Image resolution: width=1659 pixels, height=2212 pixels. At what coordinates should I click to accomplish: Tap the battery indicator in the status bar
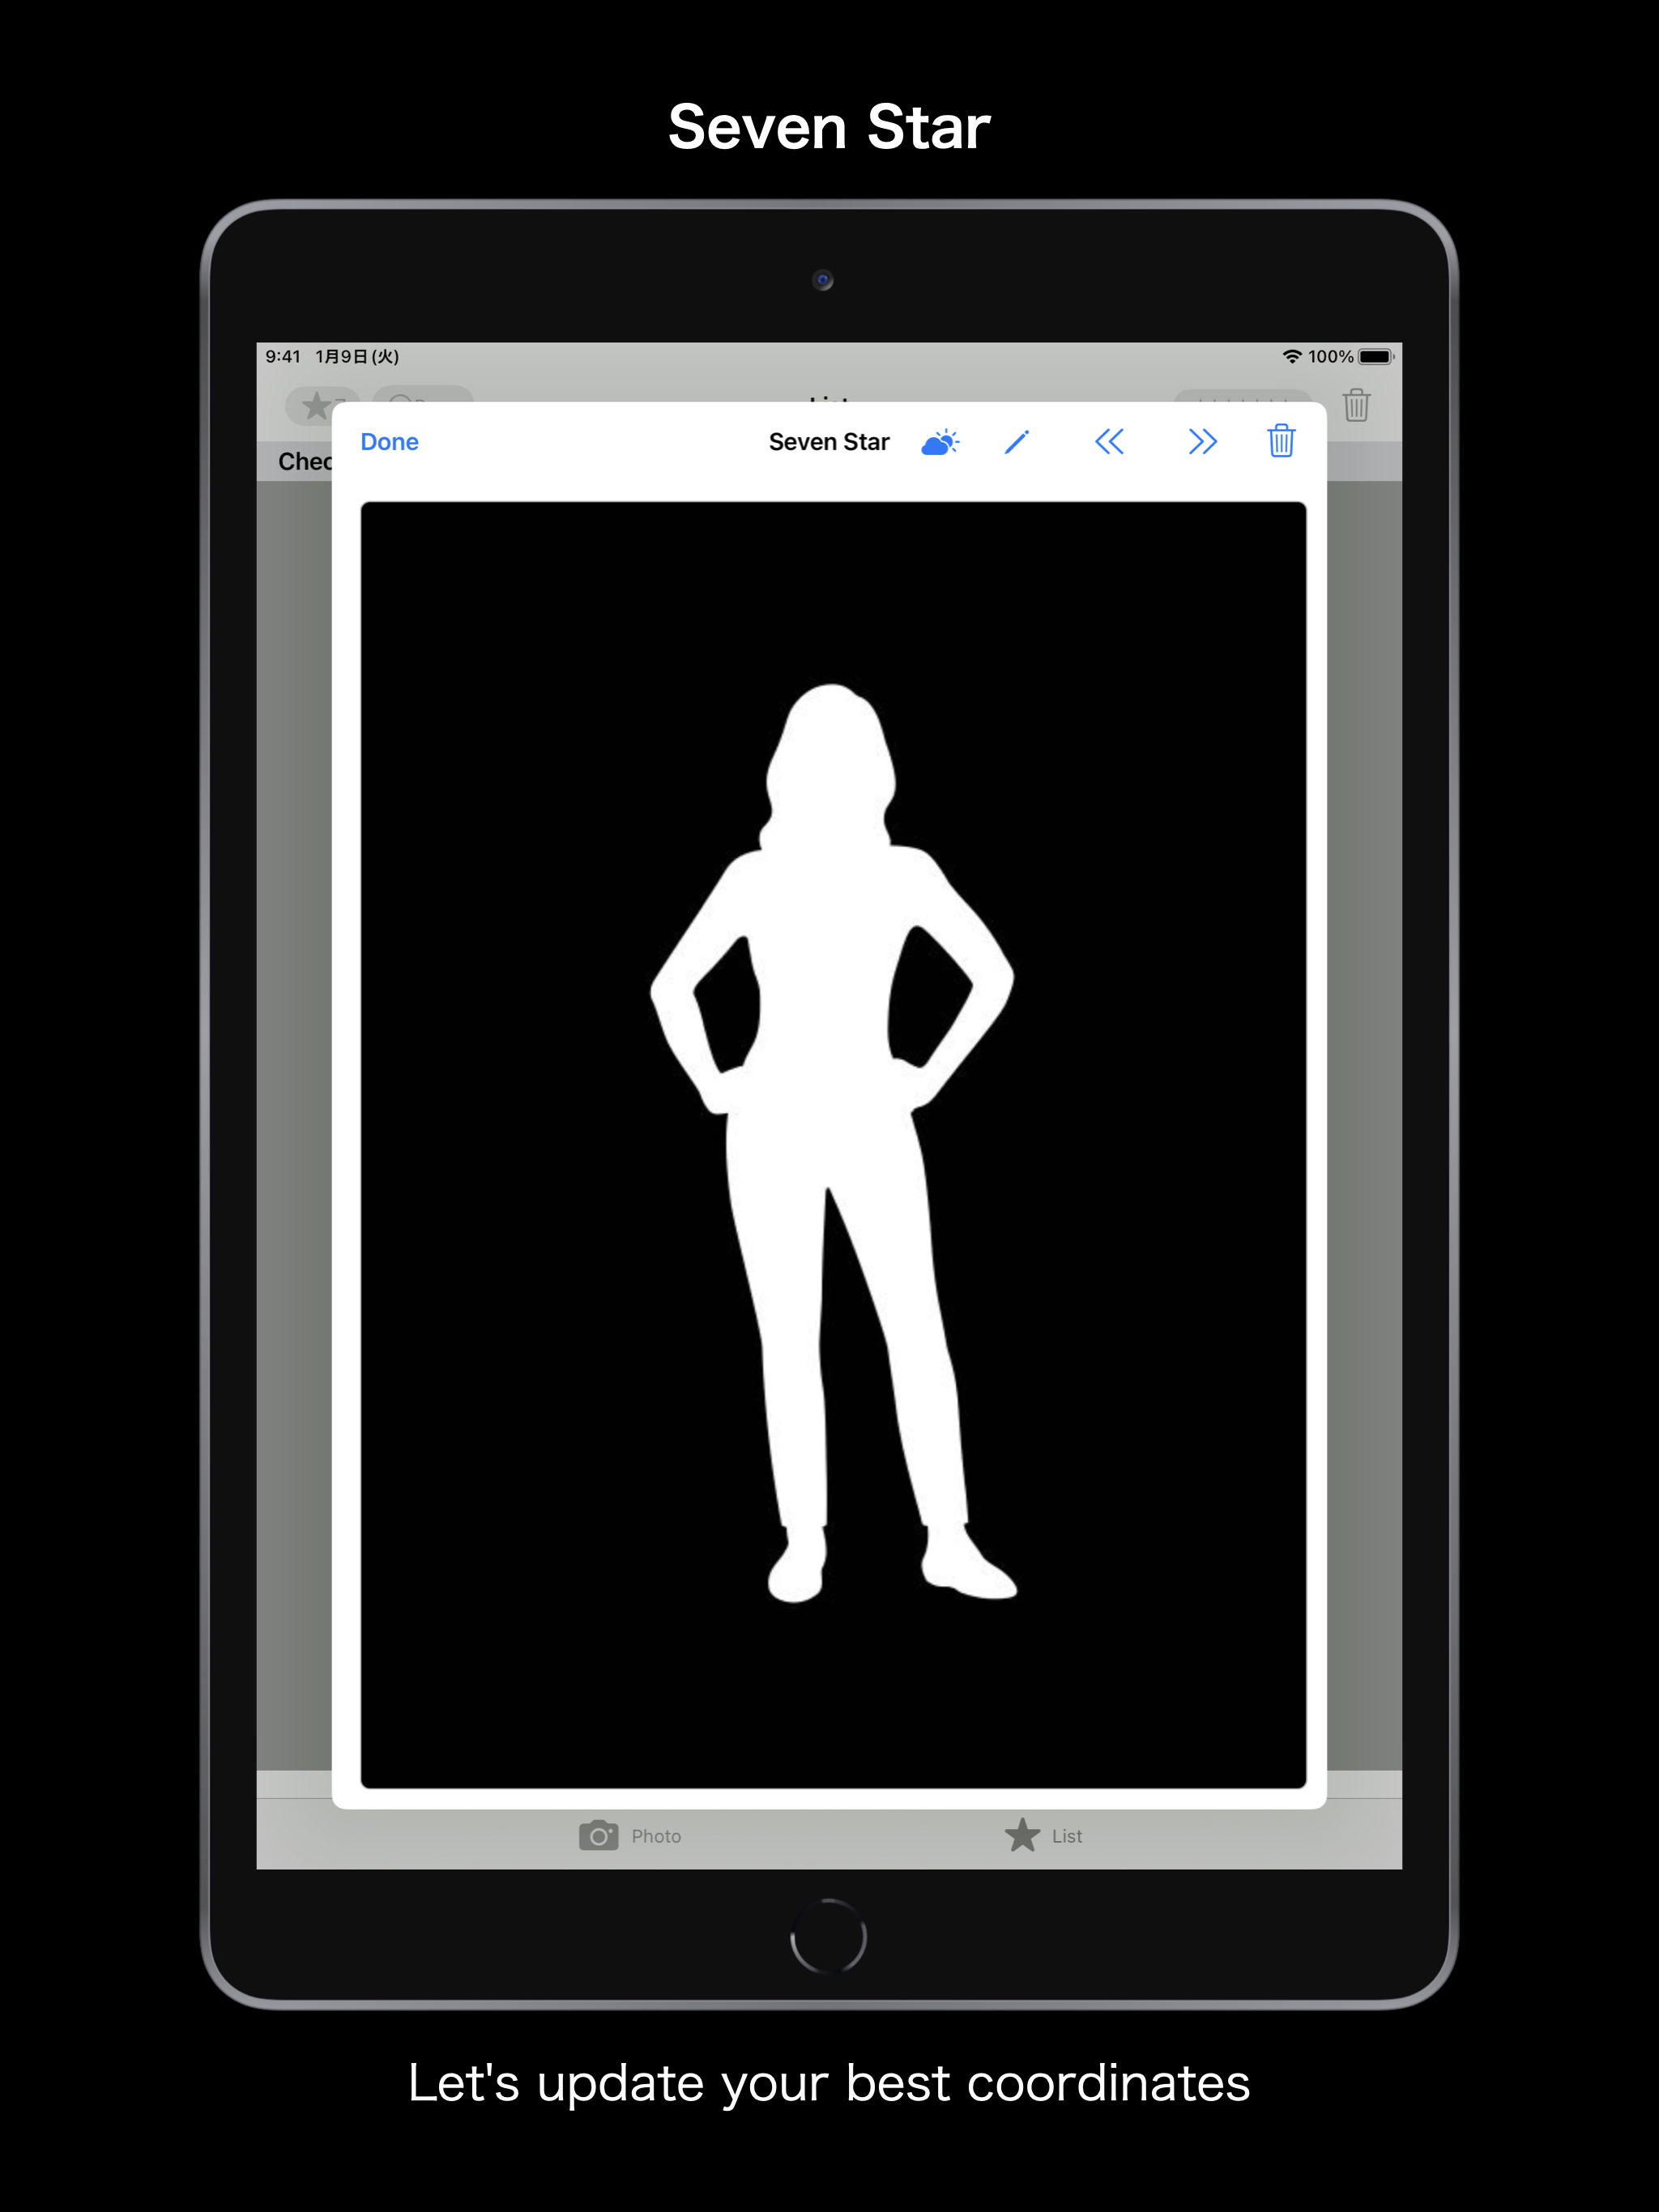pyautogui.click(x=1375, y=357)
